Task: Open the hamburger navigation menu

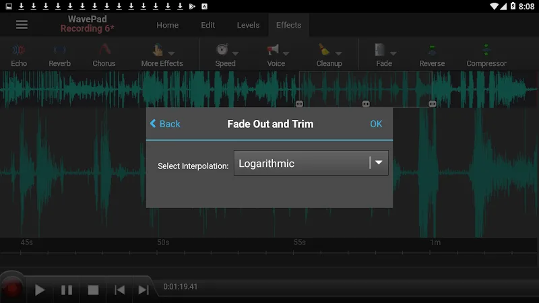Action: click(x=22, y=25)
